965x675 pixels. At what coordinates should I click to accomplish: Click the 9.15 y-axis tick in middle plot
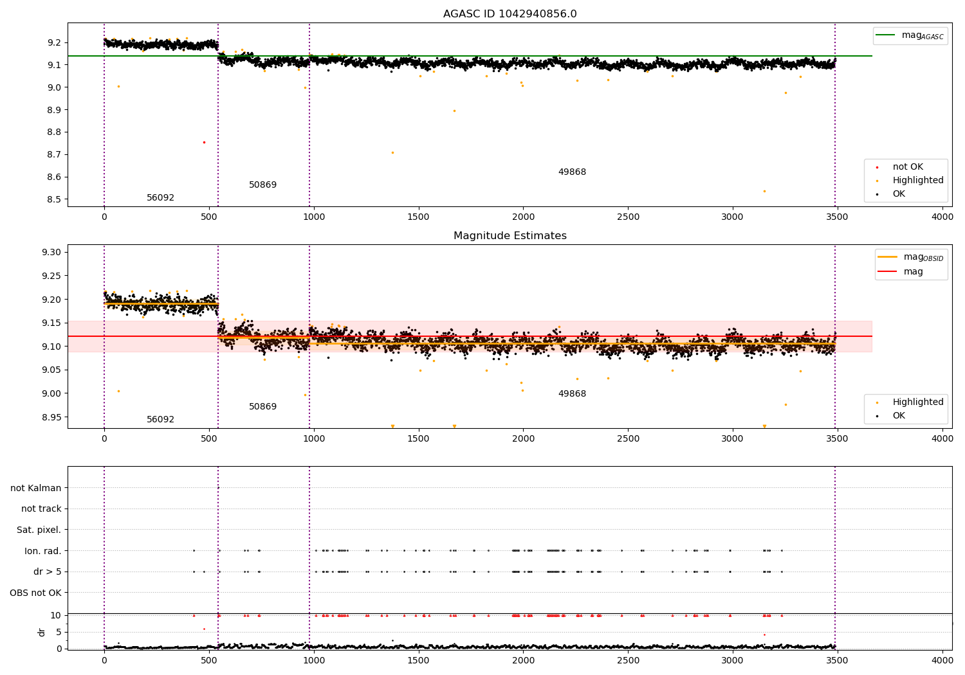coord(51,323)
